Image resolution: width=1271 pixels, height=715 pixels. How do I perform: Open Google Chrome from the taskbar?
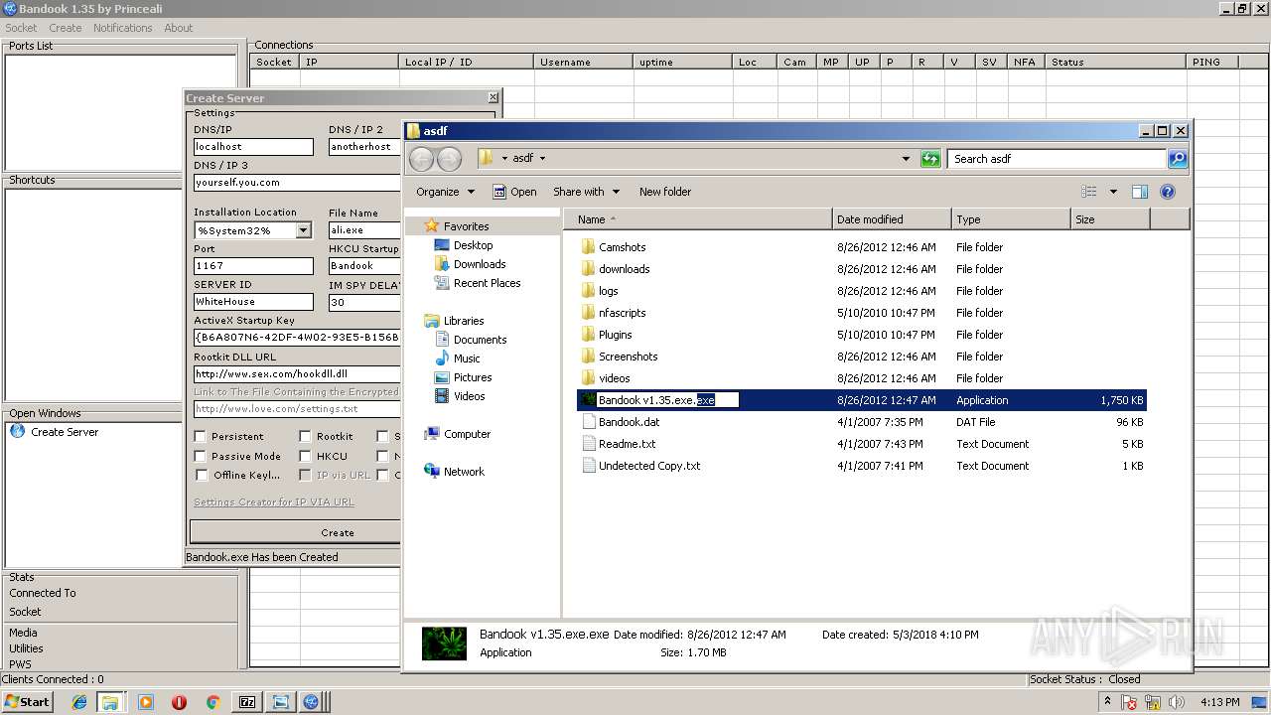pos(212,702)
